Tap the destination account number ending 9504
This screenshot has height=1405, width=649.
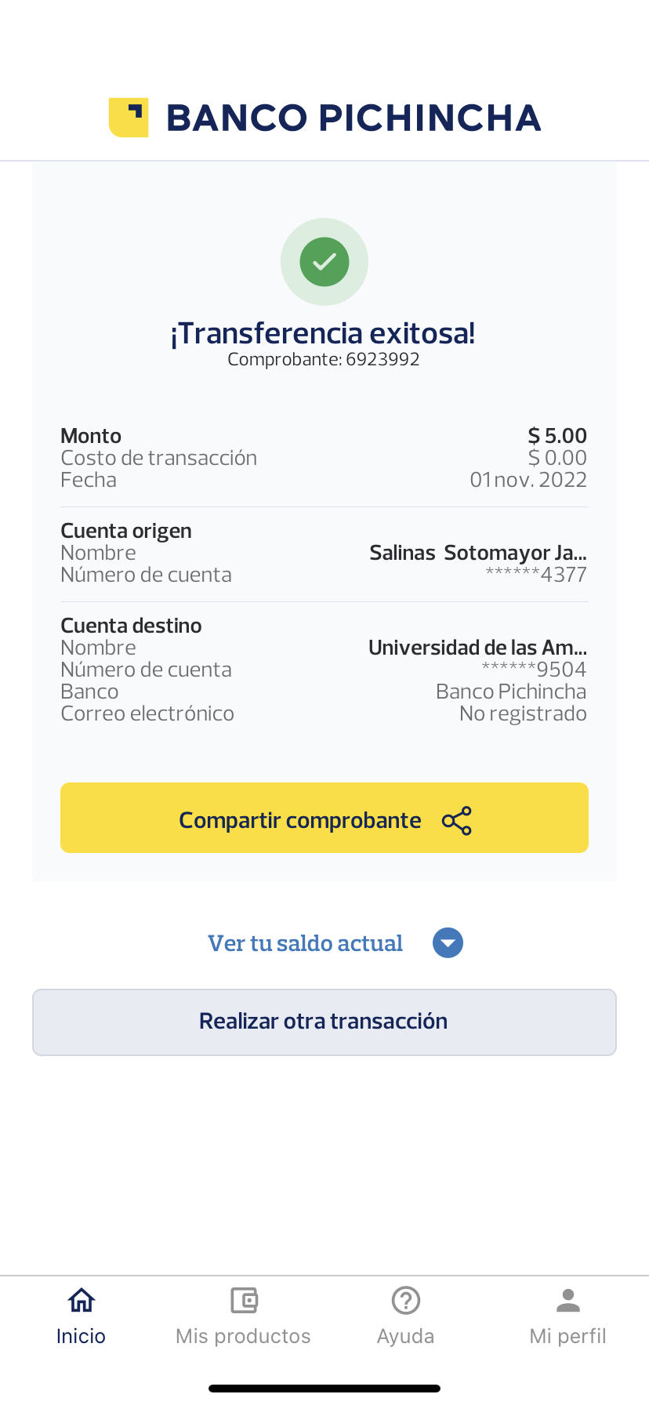click(x=534, y=670)
